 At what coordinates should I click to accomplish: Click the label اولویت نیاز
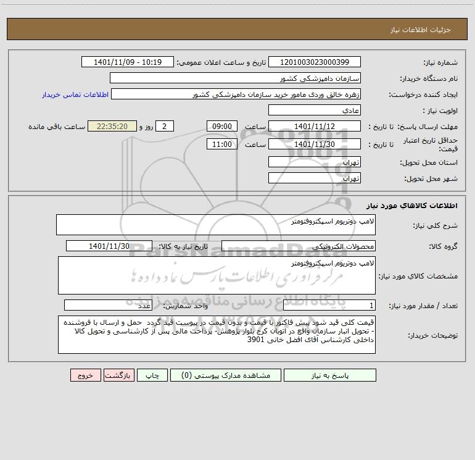440,111
